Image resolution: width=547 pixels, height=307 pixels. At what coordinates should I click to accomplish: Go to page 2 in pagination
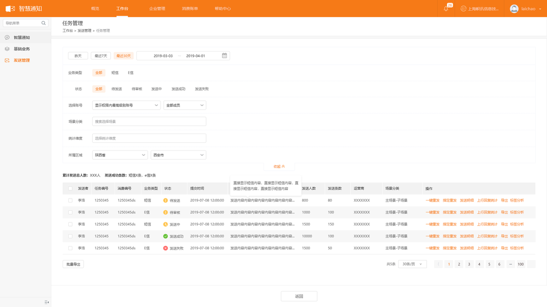(459, 264)
